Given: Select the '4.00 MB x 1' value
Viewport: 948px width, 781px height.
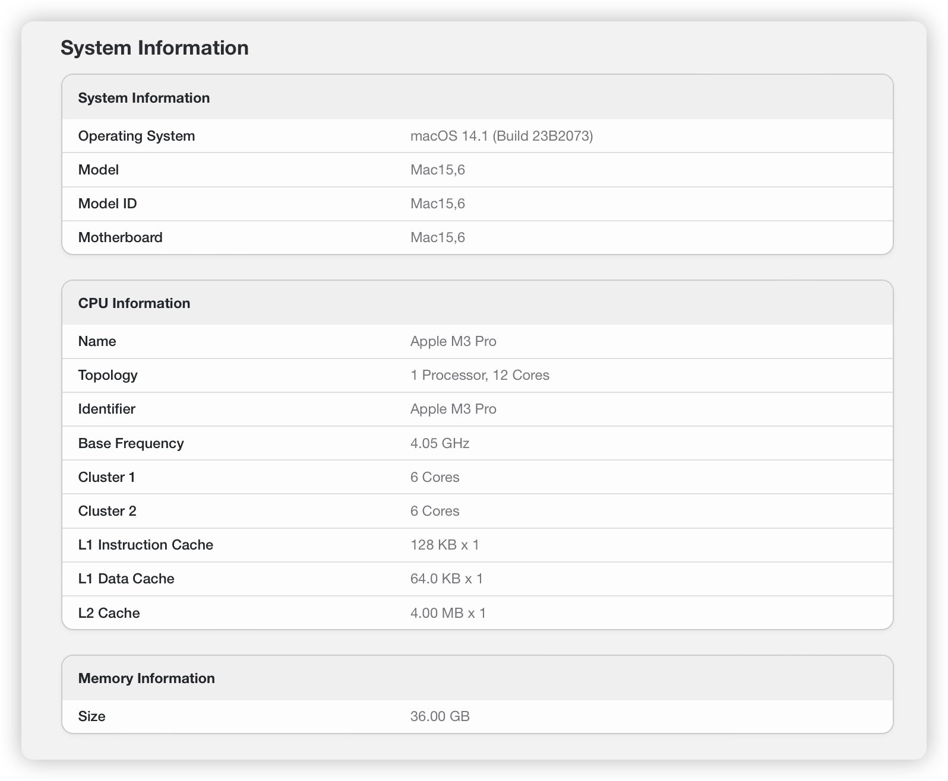Looking at the screenshot, I should pos(448,613).
